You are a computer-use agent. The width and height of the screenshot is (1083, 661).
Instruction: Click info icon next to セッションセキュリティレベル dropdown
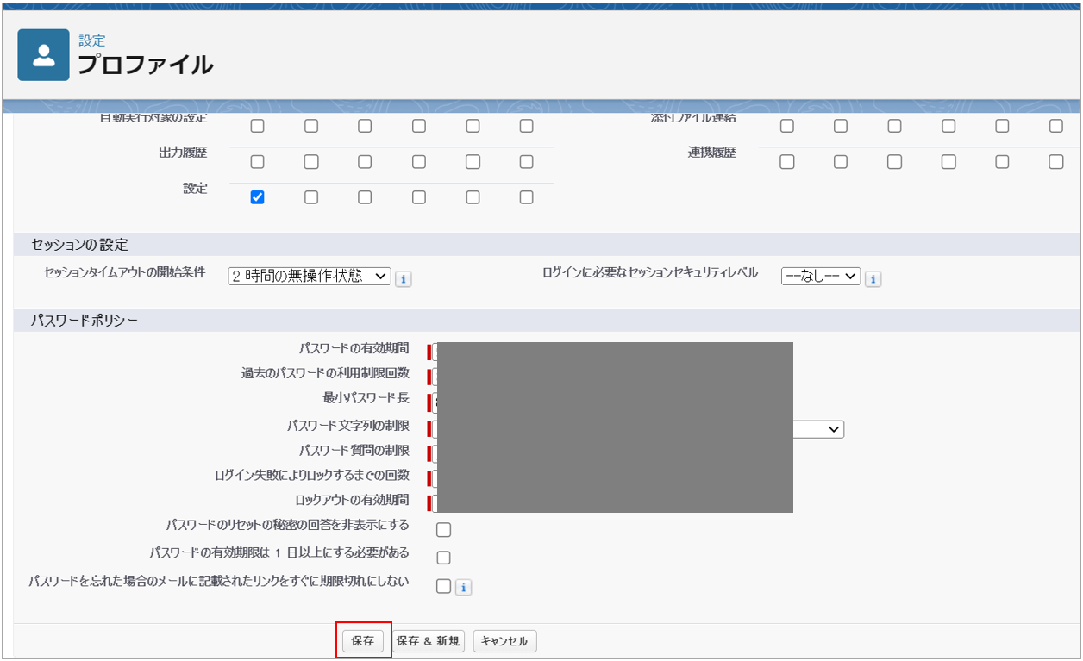(873, 278)
